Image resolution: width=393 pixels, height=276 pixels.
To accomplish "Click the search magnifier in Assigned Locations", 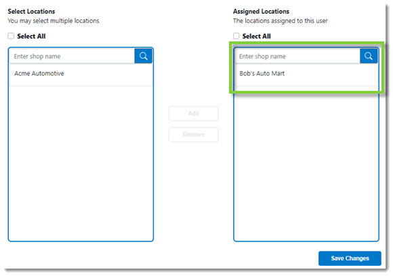I will point(369,56).
